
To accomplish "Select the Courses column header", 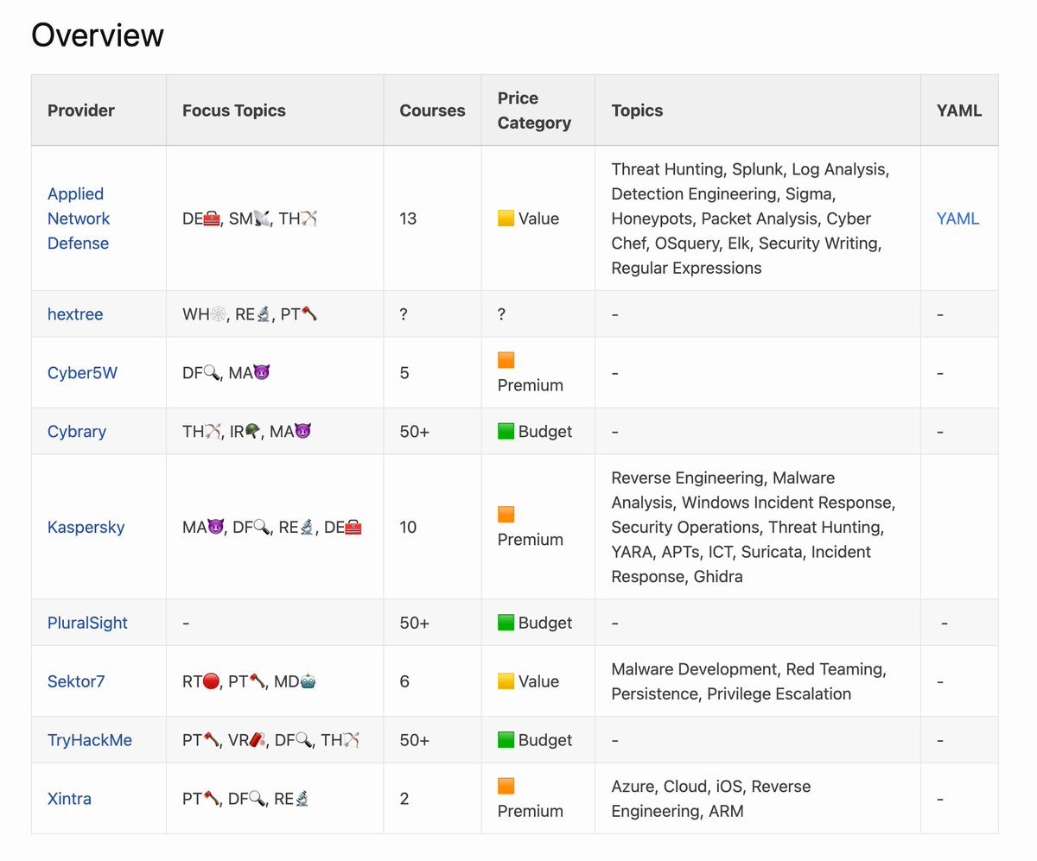I will pos(432,111).
